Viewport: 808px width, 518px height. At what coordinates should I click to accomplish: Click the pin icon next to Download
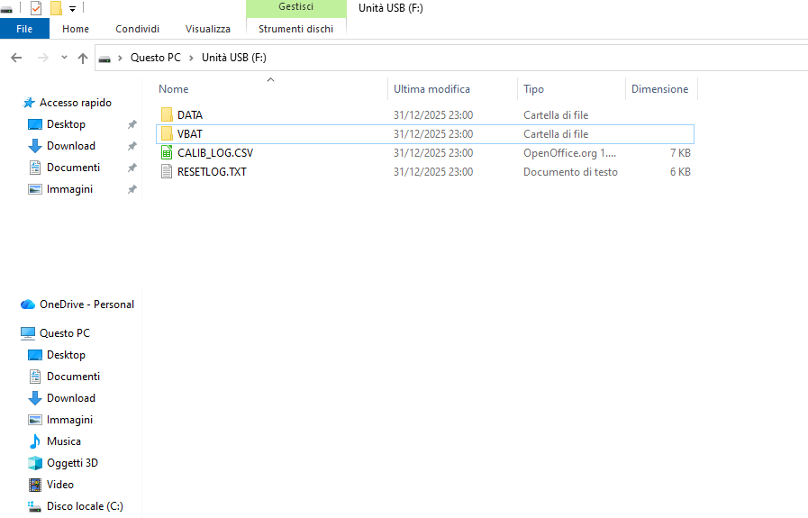(x=132, y=146)
